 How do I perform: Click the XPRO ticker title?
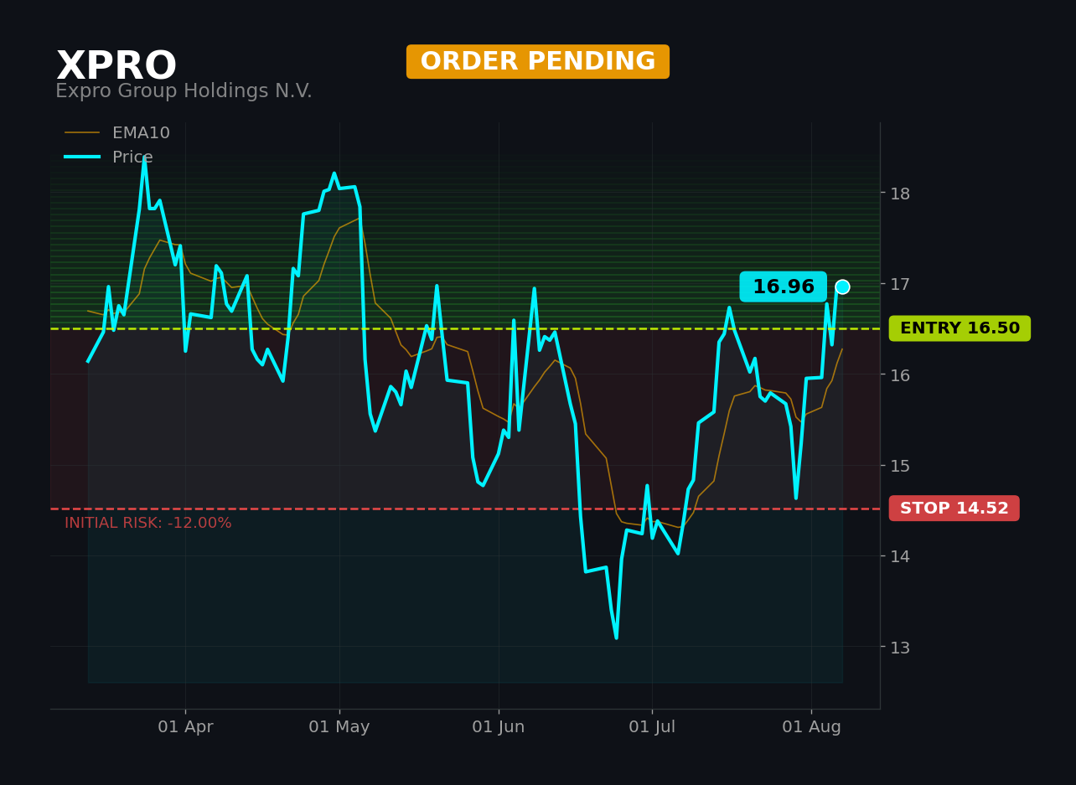click(x=116, y=67)
